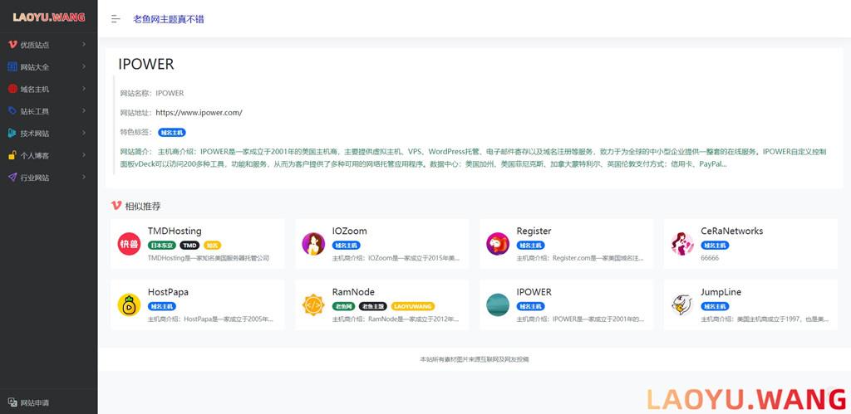Open the 域名主机 sidebar menu item
Image resolution: width=851 pixels, height=414 pixels.
click(49, 89)
